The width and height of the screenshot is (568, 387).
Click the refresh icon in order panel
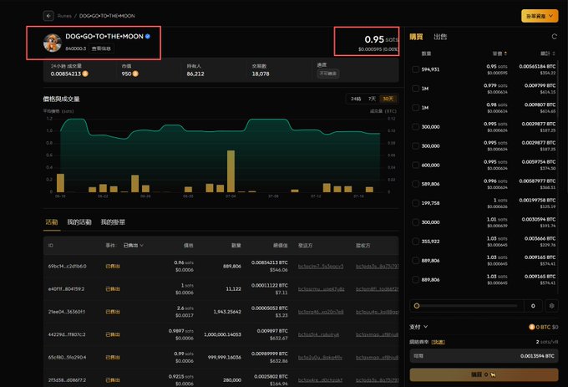pos(554,37)
